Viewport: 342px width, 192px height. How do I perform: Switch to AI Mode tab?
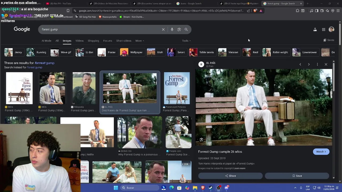pos(46,41)
